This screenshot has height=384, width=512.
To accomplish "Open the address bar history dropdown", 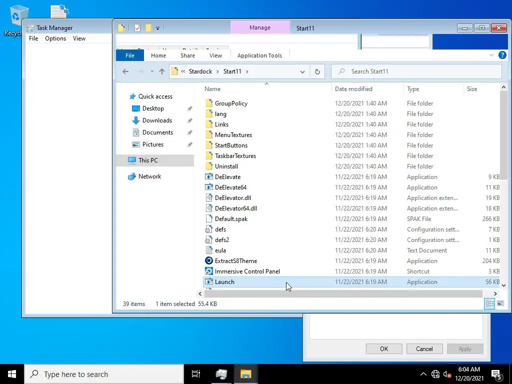I will pyautogui.click(x=302, y=71).
